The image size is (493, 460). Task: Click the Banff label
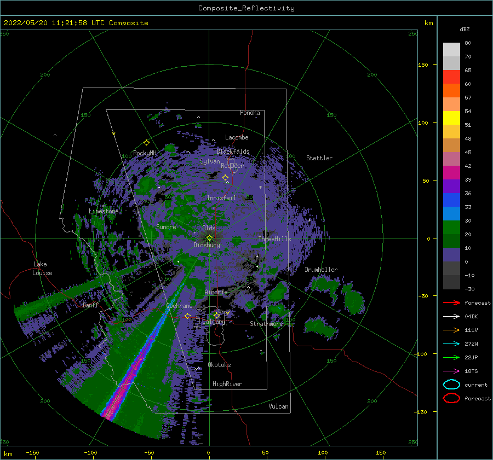(x=90, y=305)
